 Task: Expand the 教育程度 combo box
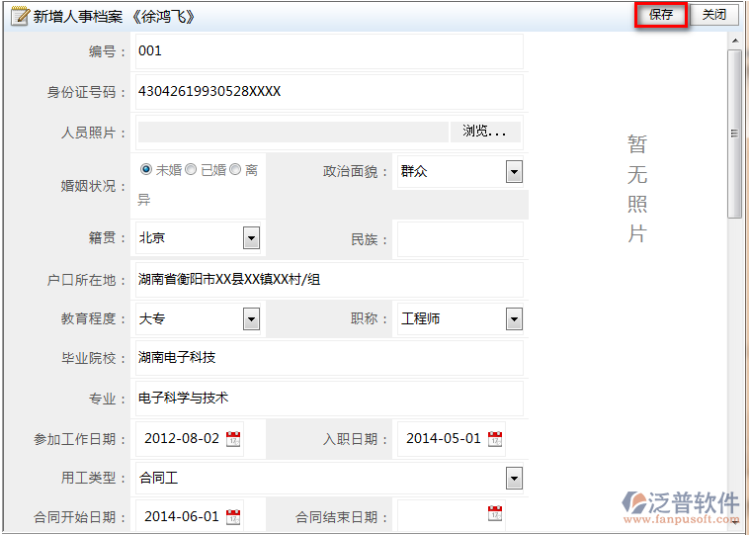pos(252,319)
